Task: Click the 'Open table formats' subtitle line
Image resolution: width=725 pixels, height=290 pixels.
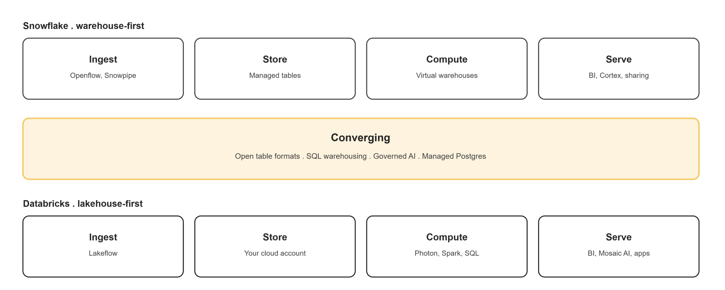Action: [361, 156]
